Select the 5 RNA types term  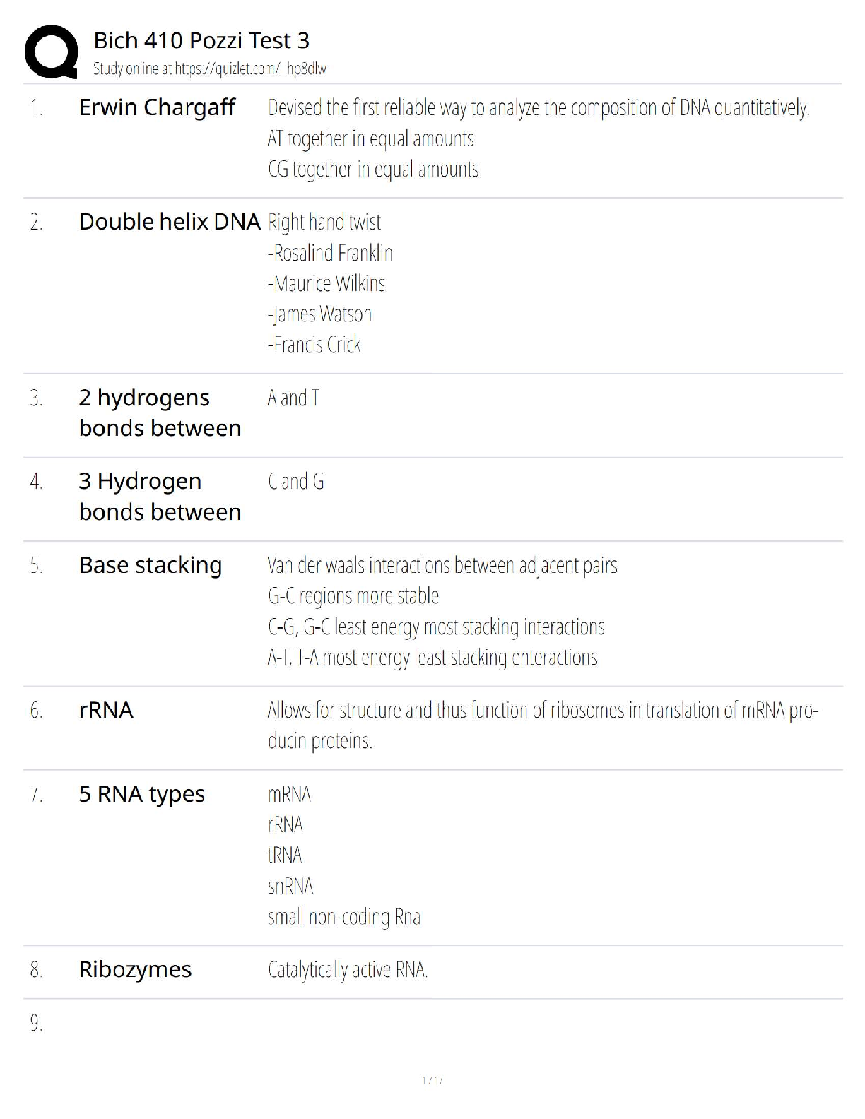pos(141,794)
